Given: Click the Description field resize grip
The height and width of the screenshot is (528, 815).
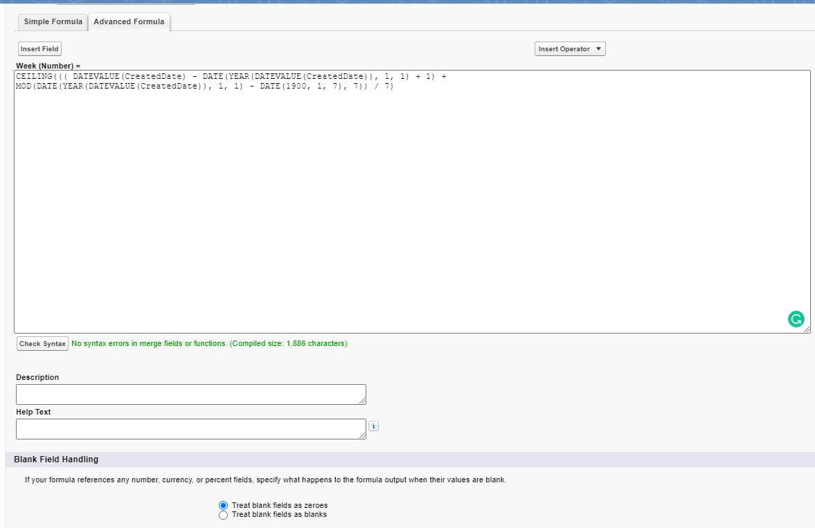Looking at the screenshot, I should coord(363,401).
